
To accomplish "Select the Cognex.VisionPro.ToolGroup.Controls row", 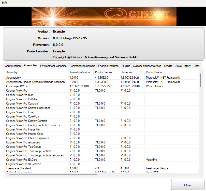I will (x=102, y=151).
